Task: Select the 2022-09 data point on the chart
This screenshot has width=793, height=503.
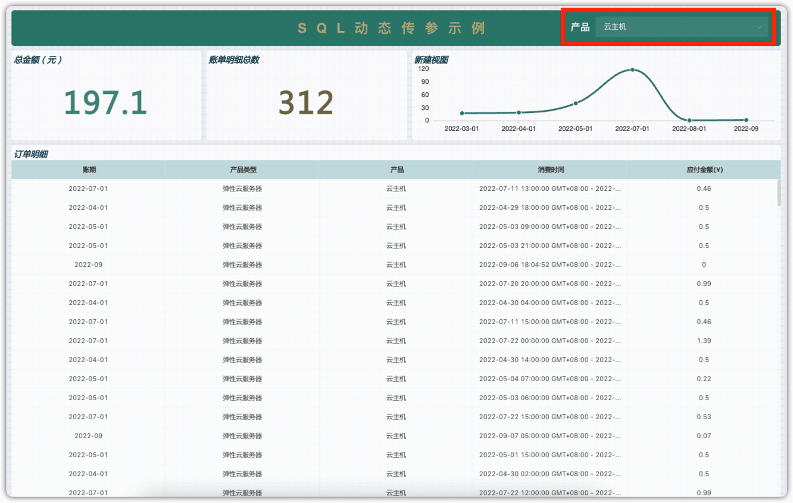Action: click(x=746, y=120)
